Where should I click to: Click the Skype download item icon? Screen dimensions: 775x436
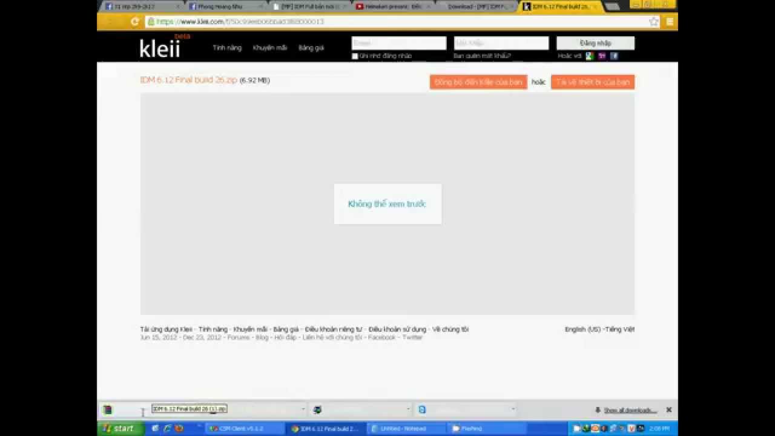pyautogui.click(x=422, y=409)
